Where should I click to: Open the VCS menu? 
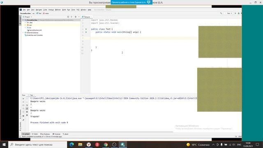coord(78,10)
